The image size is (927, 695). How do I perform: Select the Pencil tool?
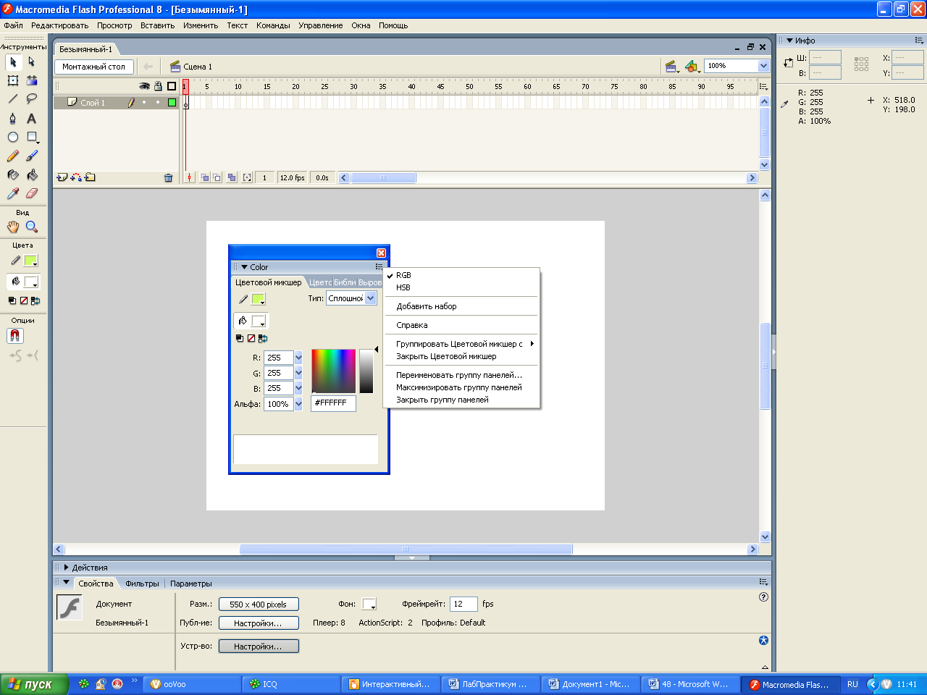point(13,156)
